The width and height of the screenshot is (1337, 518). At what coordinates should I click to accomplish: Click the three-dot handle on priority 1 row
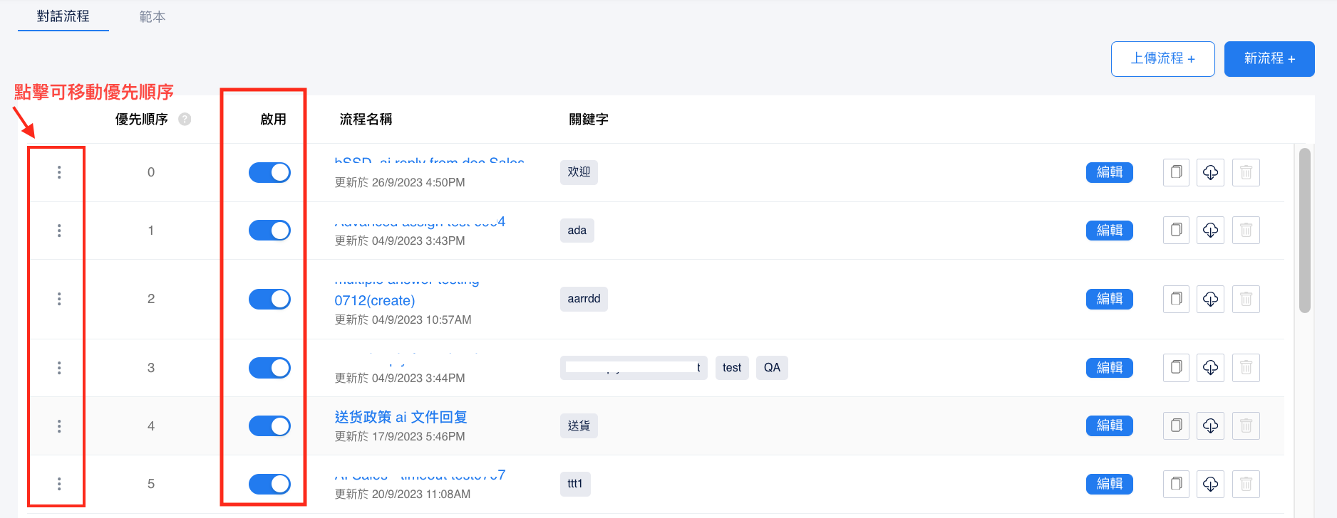(59, 231)
